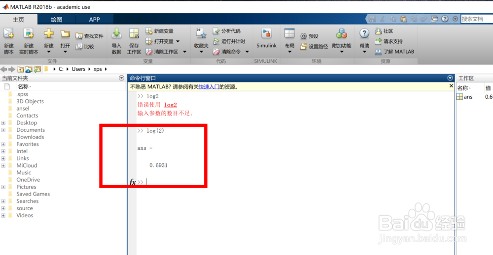Viewport: 493px width, 255px height.
Task: Click 清除命令 clear commands
Action: [227, 52]
